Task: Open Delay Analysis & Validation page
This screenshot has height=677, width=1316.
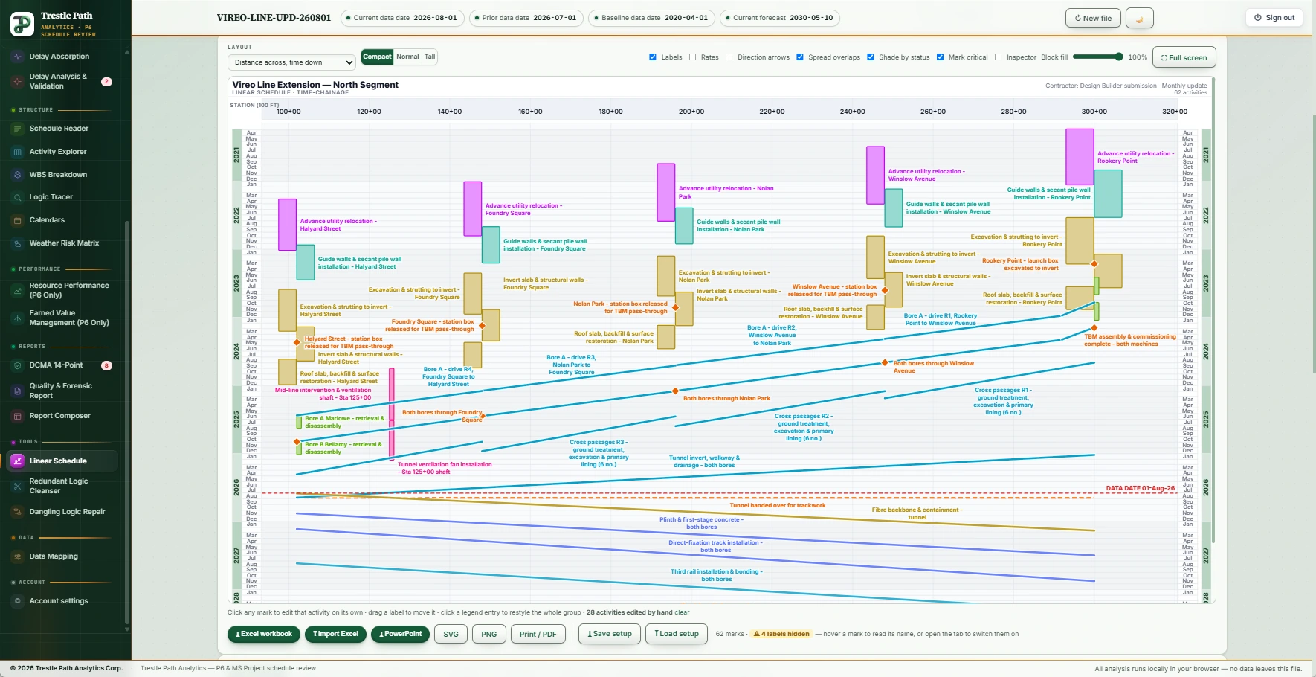Action: point(62,81)
